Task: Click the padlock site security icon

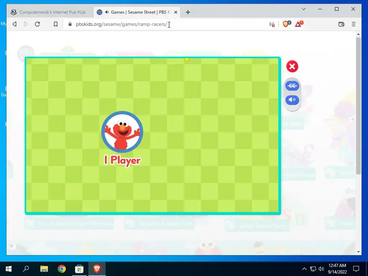Action: point(70,24)
